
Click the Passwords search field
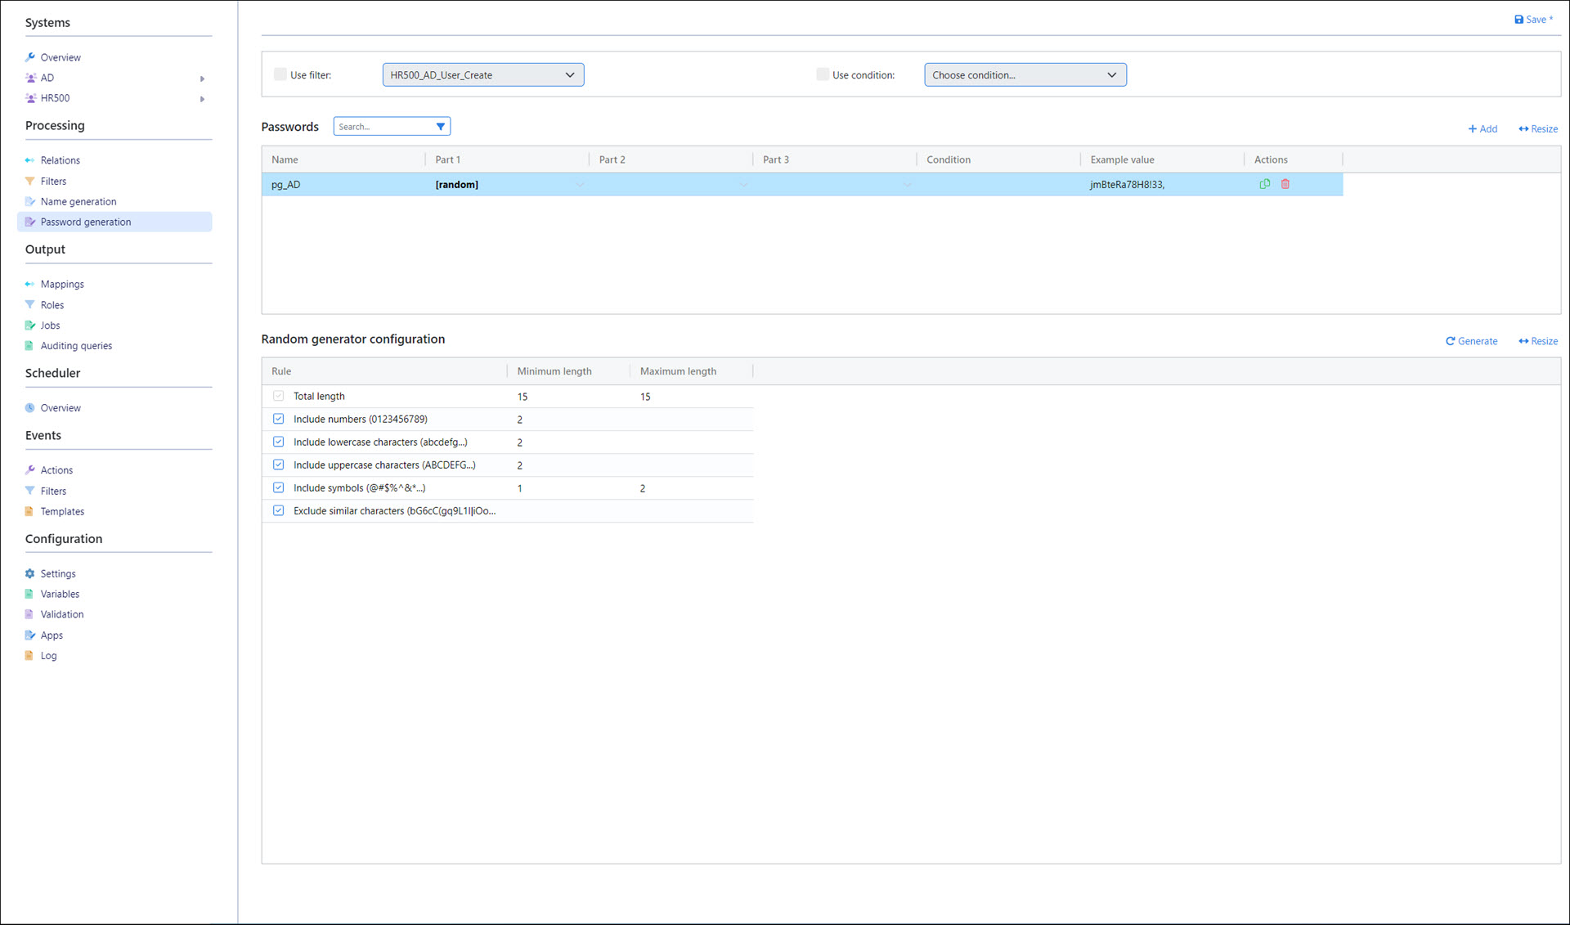click(x=383, y=127)
